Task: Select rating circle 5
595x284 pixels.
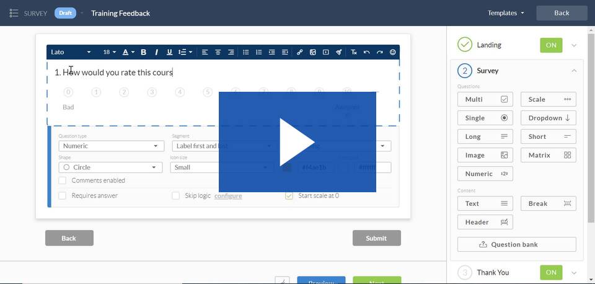Action: point(208,92)
